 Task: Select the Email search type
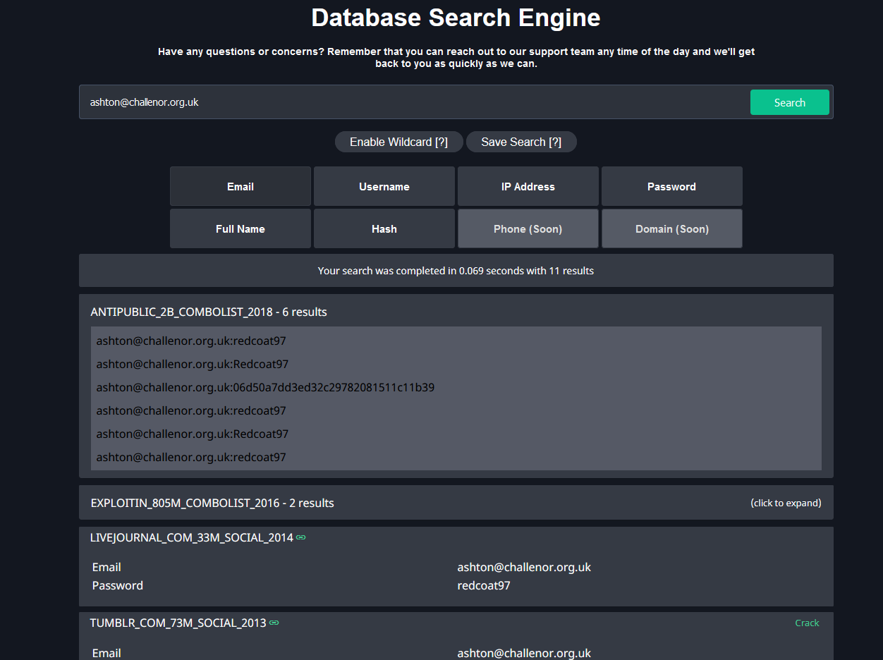240,186
